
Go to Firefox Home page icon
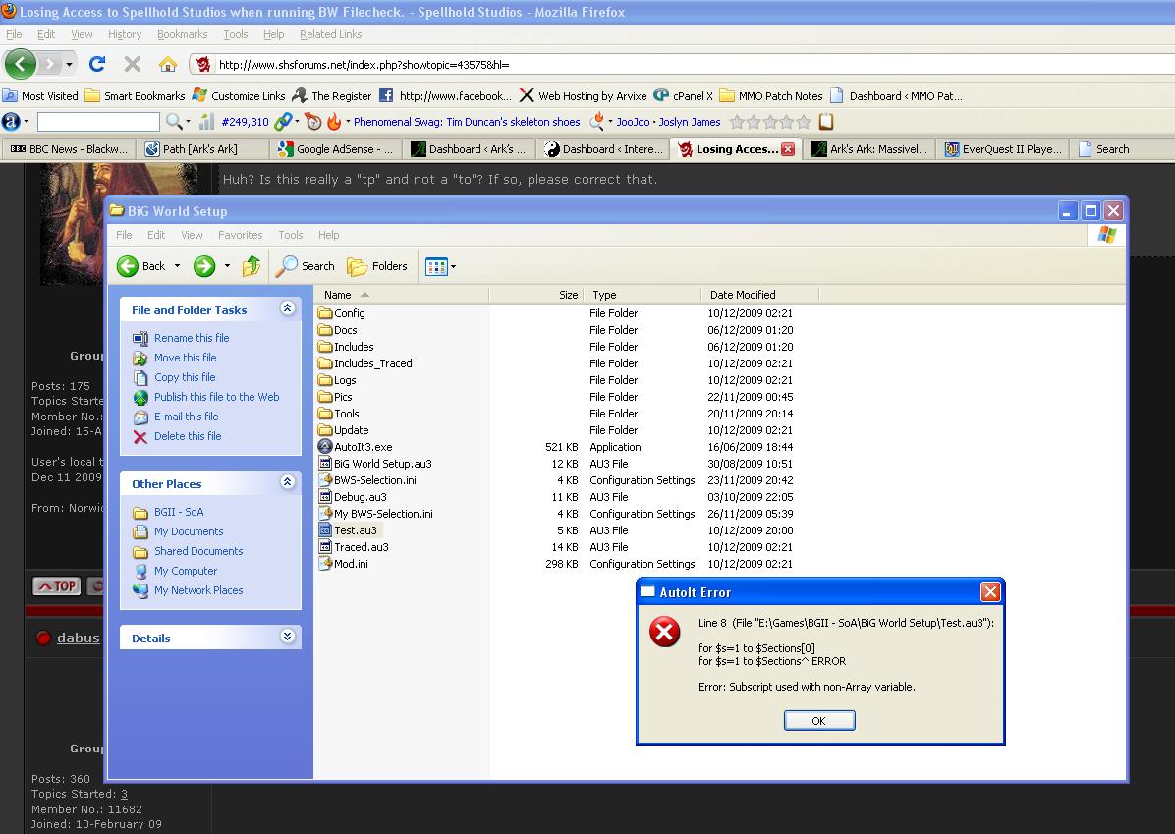click(x=168, y=64)
